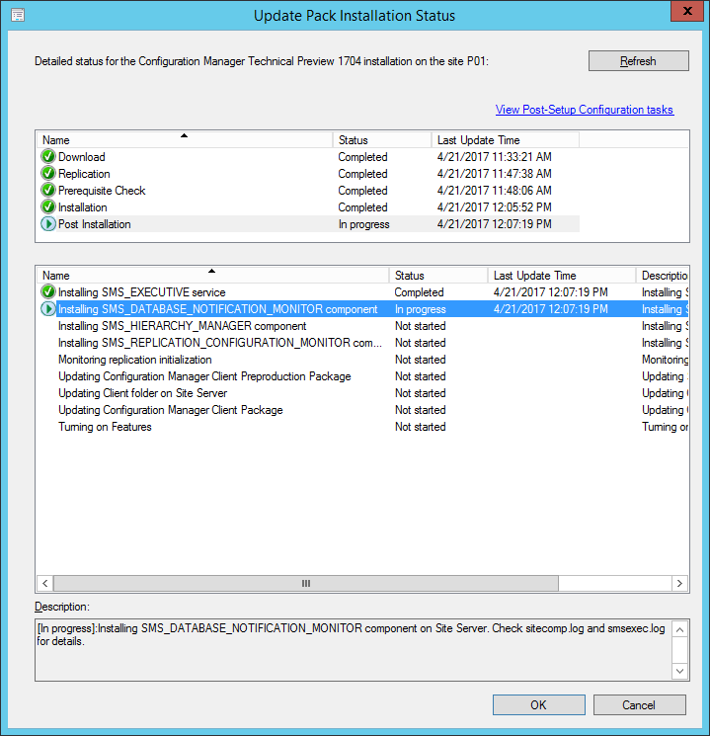Click the left arrow of horizontal scrollbar

pyautogui.click(x=45, y=584)
